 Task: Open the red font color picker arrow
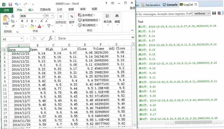[43, 26]
